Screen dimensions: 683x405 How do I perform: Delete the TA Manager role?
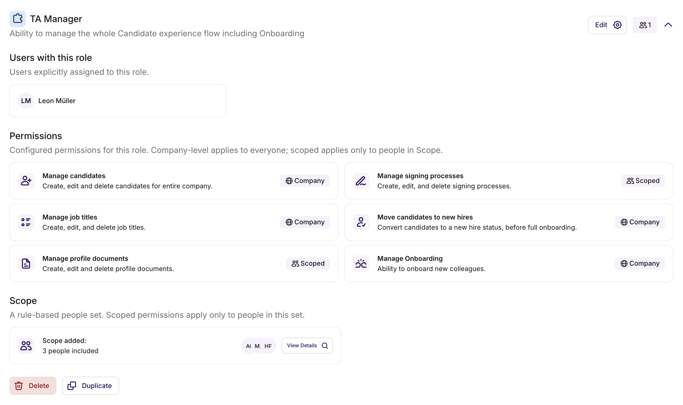pos(33,386)
